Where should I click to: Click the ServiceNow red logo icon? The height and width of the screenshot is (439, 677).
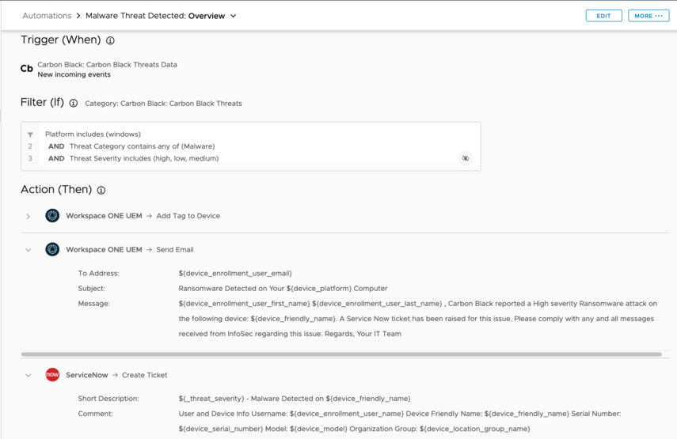click(52, 375)
